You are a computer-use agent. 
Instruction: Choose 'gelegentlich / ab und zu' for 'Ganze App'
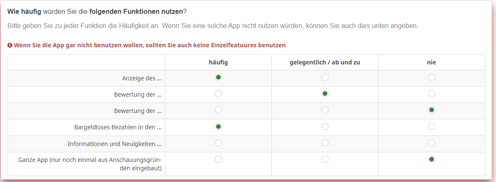click(325, 159)
